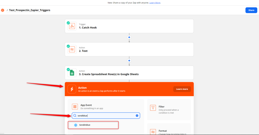Click the Format icon
The image size is (259, 135).
tap(153, 132)
